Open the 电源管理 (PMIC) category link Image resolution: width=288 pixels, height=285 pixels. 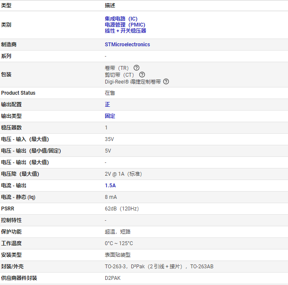125,25
